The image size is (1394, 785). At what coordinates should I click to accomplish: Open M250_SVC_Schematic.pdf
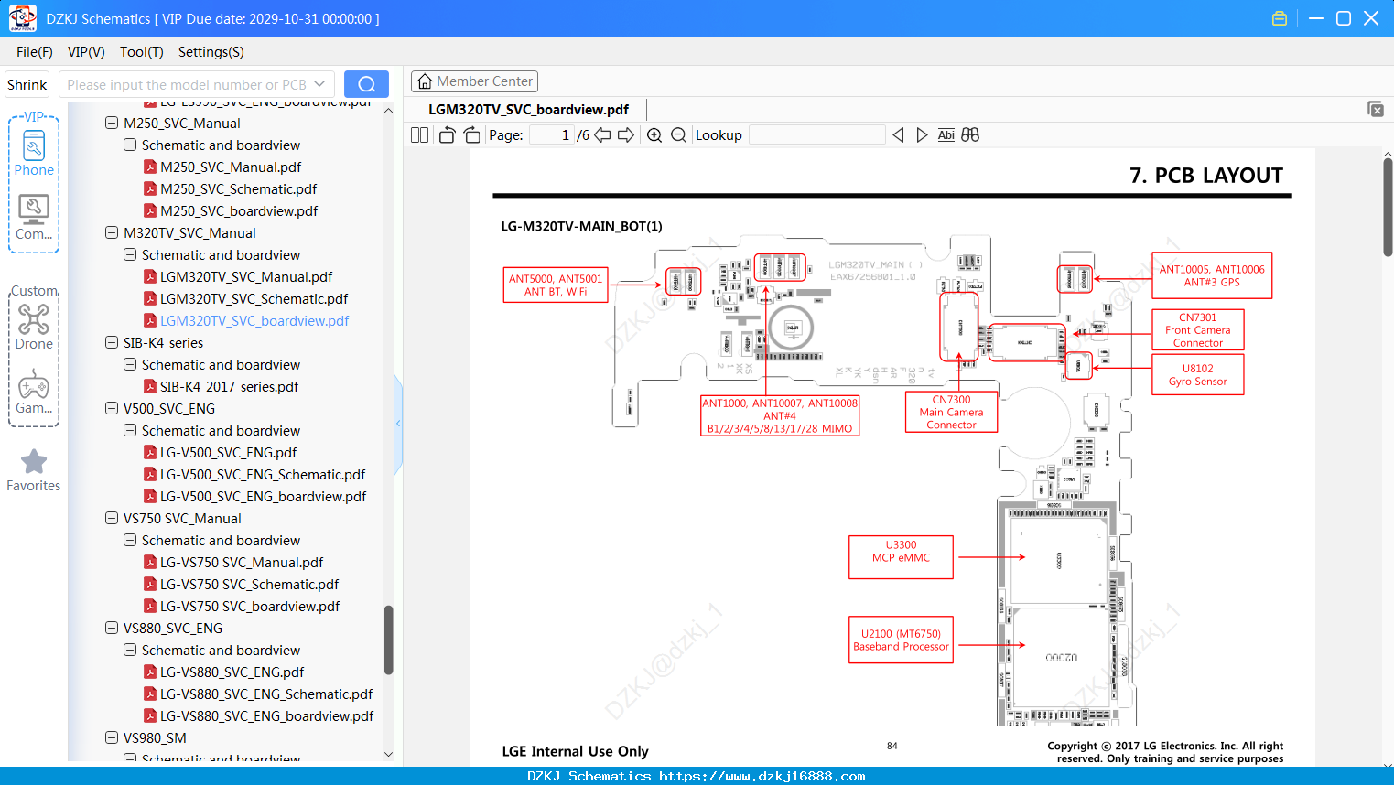tap(238, 188)
